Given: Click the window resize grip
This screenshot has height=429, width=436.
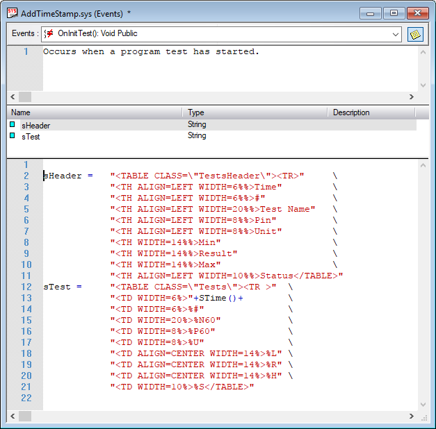Looking at the screenshot, I should pos(423,418).
